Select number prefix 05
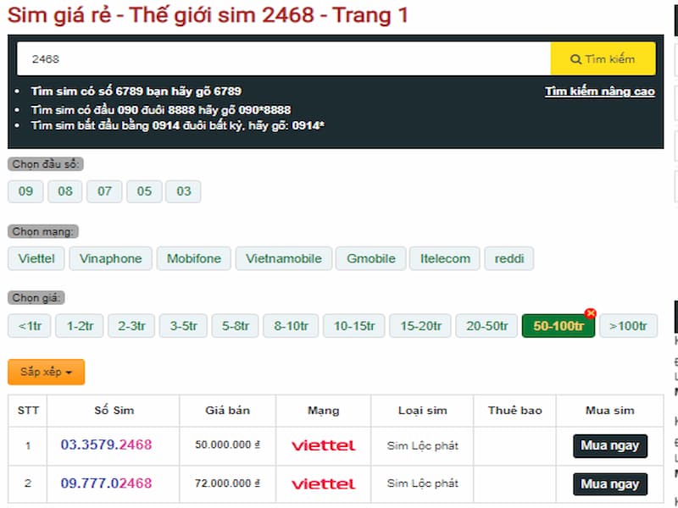 [144, 191]
